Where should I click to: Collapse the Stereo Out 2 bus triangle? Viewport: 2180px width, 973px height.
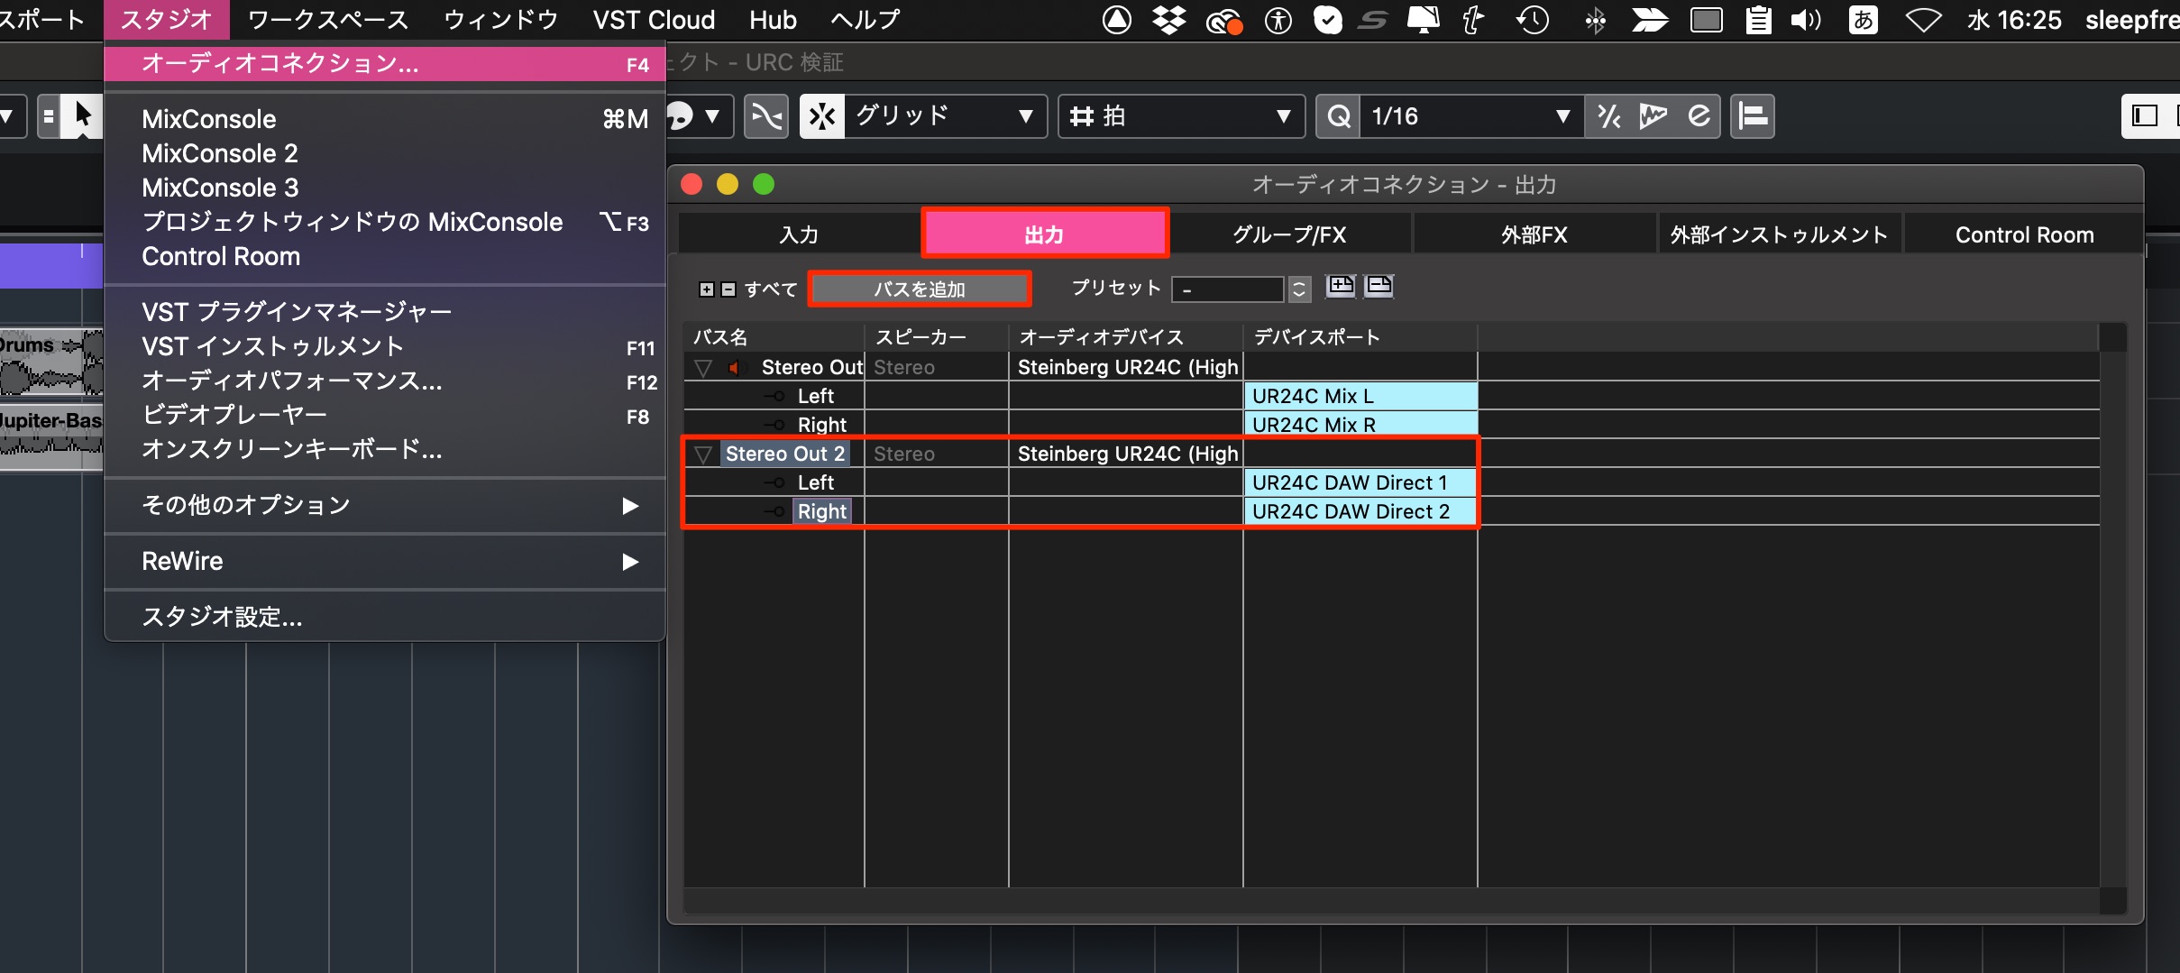coord(703,454)
